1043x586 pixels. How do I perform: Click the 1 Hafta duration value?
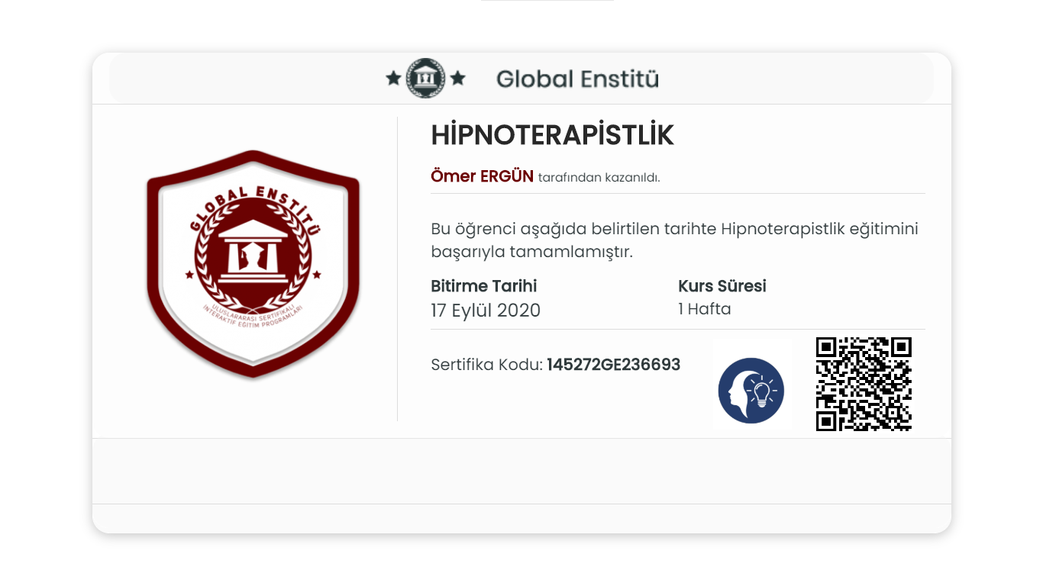coord(705,309)
